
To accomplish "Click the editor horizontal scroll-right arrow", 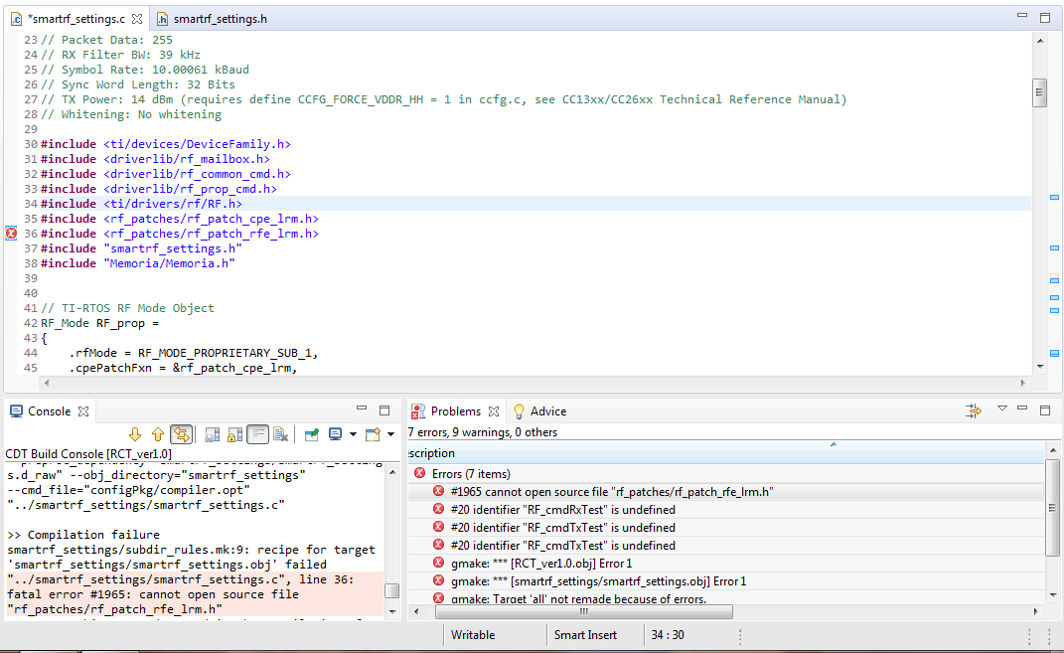I will (x=1022, y=383).
